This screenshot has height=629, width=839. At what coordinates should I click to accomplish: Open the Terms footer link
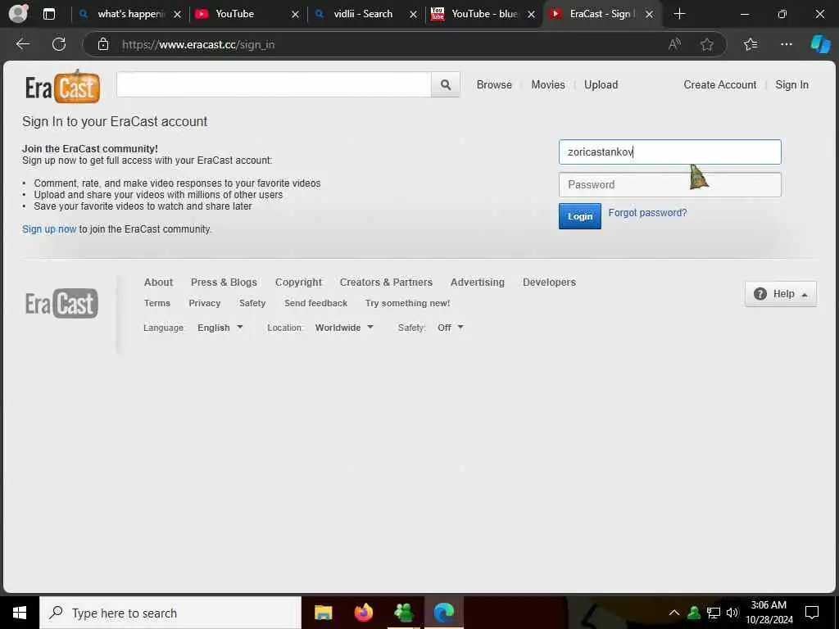(x=156, y=303)
